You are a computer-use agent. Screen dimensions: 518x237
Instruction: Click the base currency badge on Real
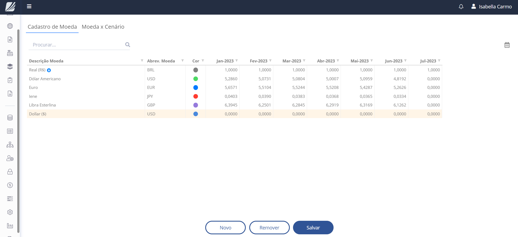[x=49, y=70]
